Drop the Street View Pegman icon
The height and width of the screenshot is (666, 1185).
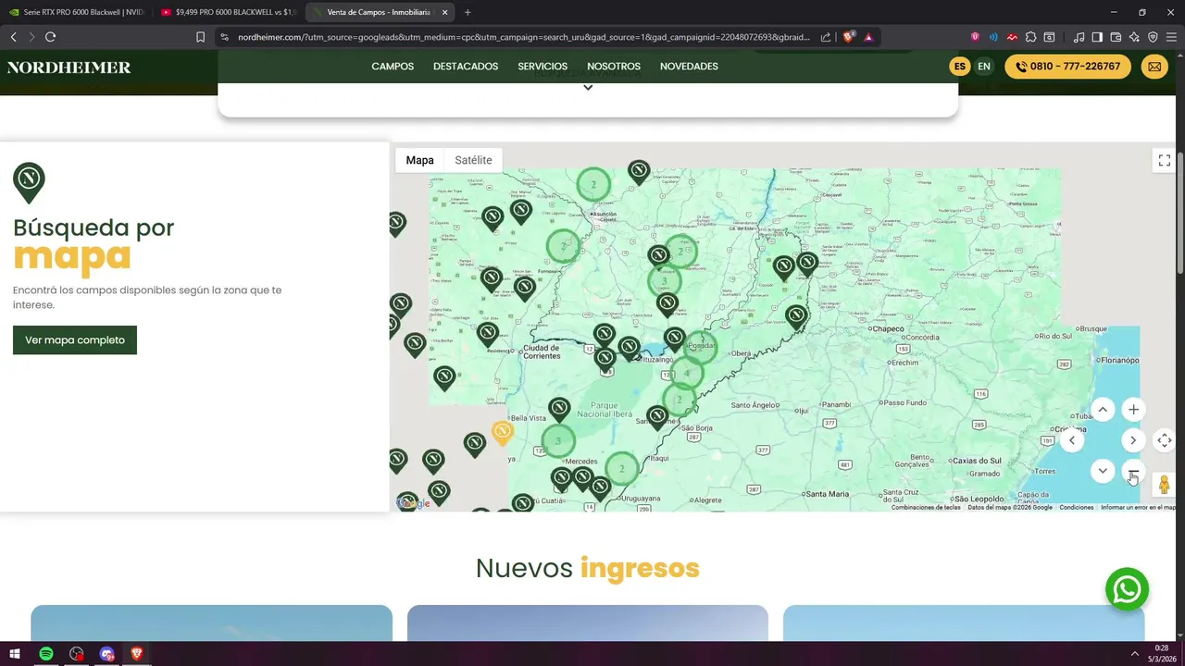coord(1165,484)
